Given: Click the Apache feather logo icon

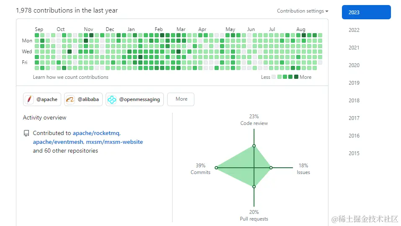Looking at the screenshot, I should coord(29,99).
